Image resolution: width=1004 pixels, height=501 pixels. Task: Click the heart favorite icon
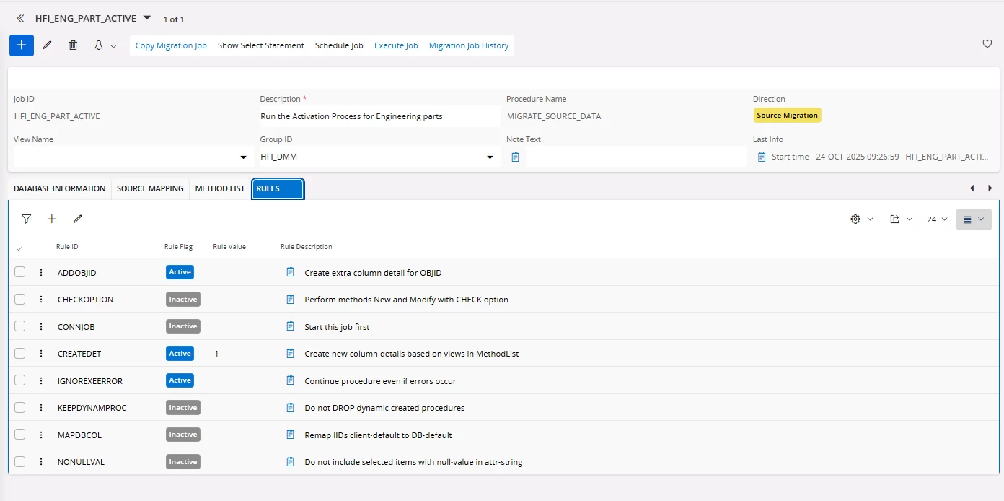987,44
